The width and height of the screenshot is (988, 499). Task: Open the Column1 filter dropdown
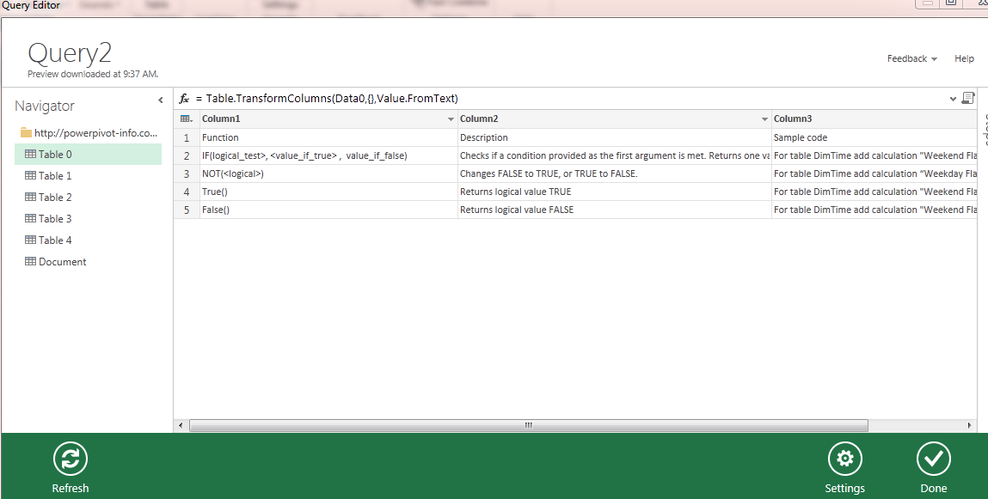pos(451,118)
